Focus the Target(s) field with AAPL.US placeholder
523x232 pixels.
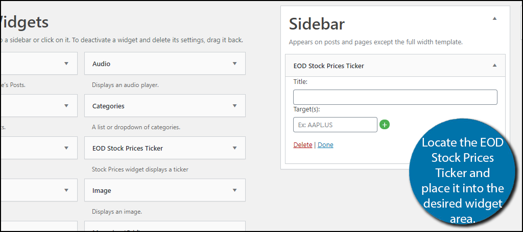pyautogui.click(x=335, y=125)
